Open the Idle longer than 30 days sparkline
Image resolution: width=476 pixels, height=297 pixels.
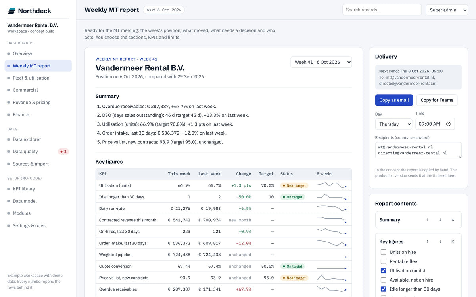(332, 197)
